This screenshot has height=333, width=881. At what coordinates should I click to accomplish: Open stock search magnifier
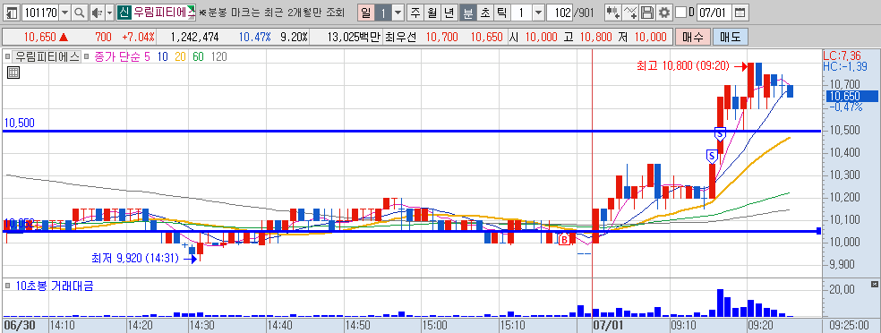(80, 12)
